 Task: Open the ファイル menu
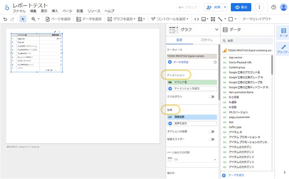19,11
